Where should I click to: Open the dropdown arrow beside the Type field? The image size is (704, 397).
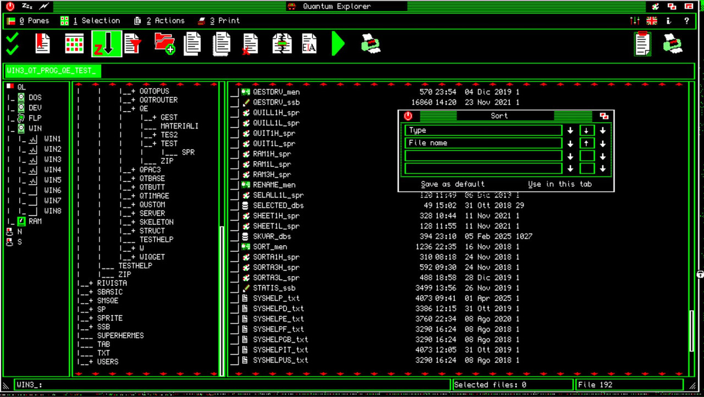(x=570, y=130)
